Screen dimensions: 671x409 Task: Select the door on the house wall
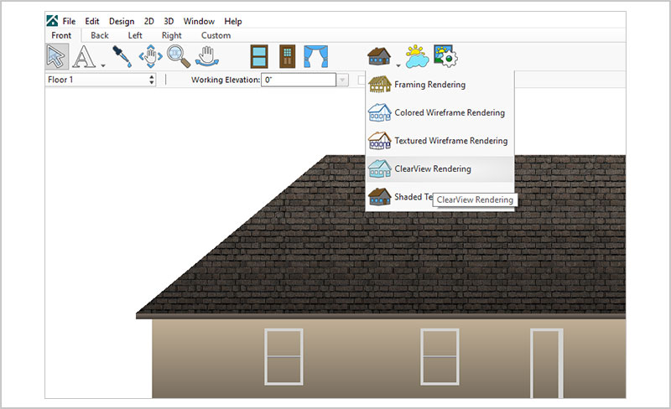[x=547, y=364]
